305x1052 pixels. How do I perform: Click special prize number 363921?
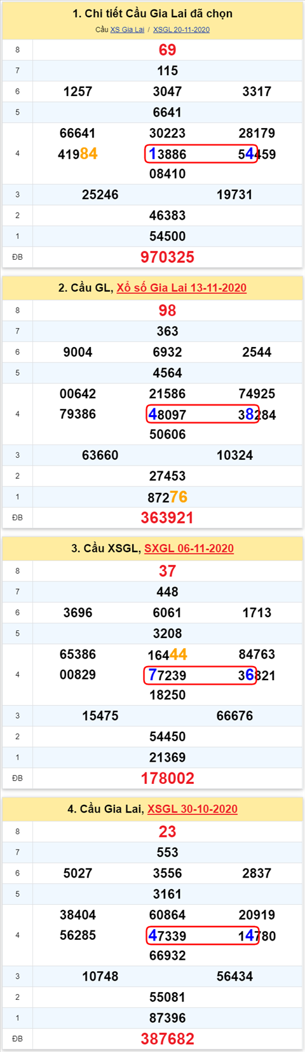[167, 518]
